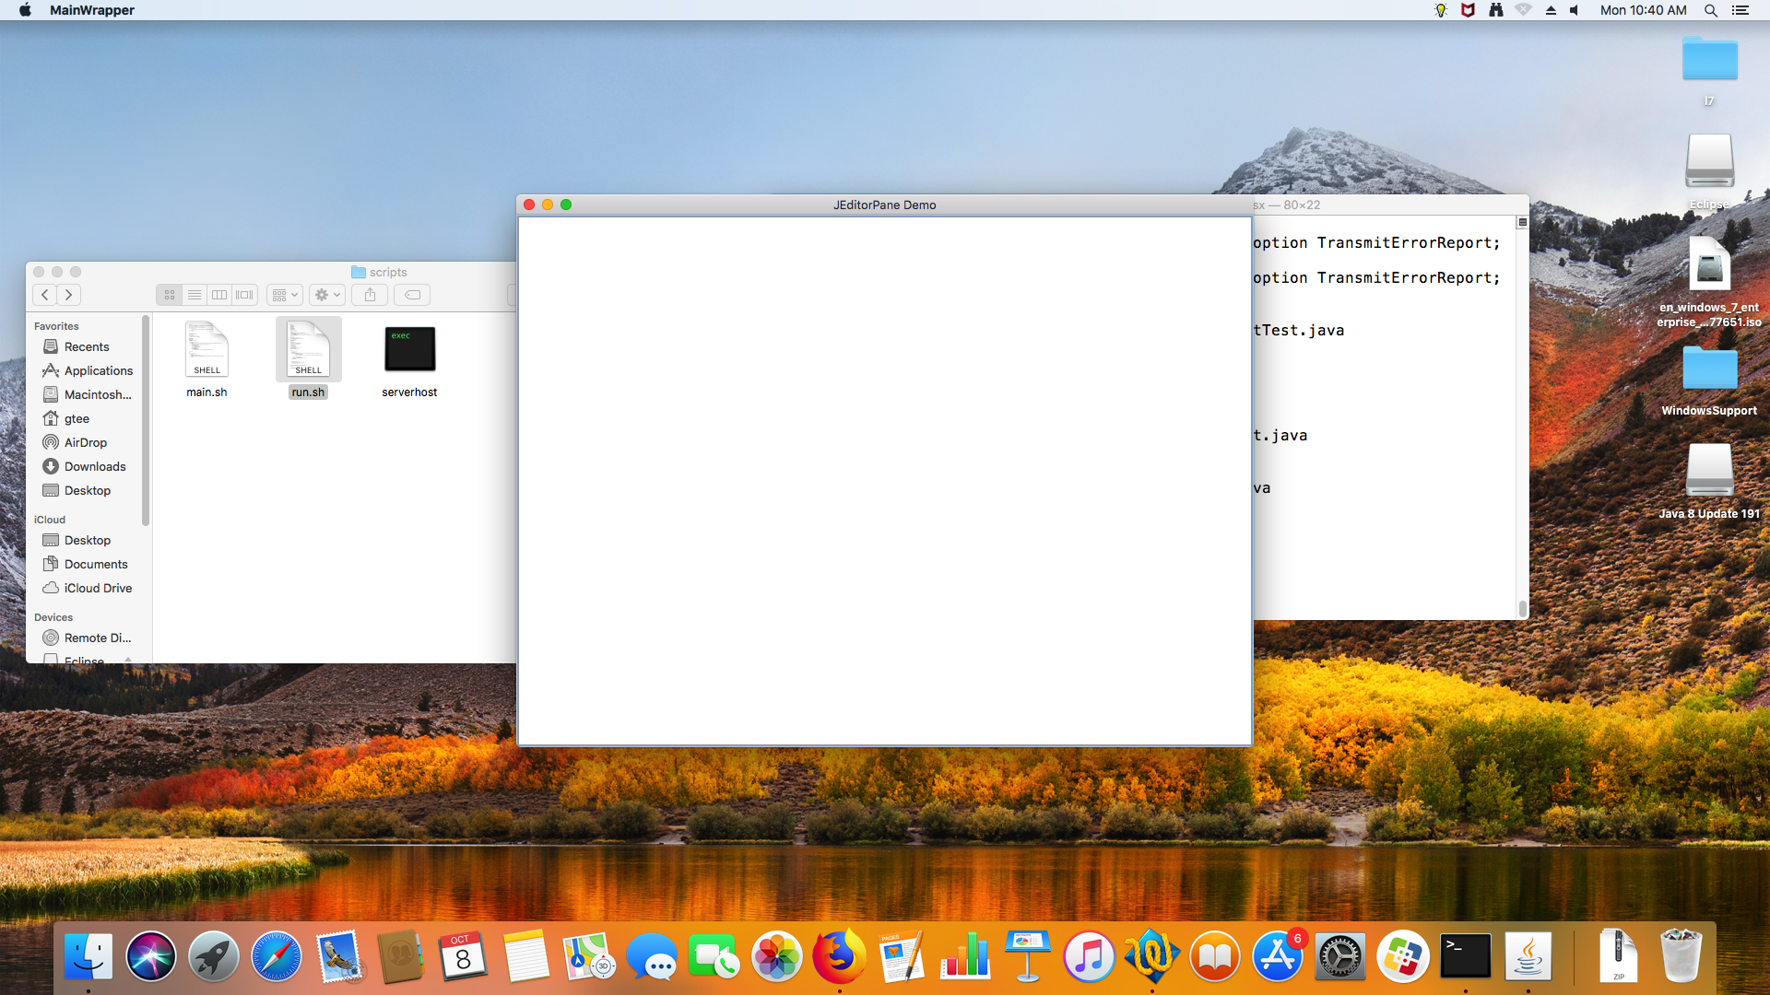The image size is (1770, 995).
Task: Click inside the JEditorPane Demo text area
Action: [x=883, y=479]
